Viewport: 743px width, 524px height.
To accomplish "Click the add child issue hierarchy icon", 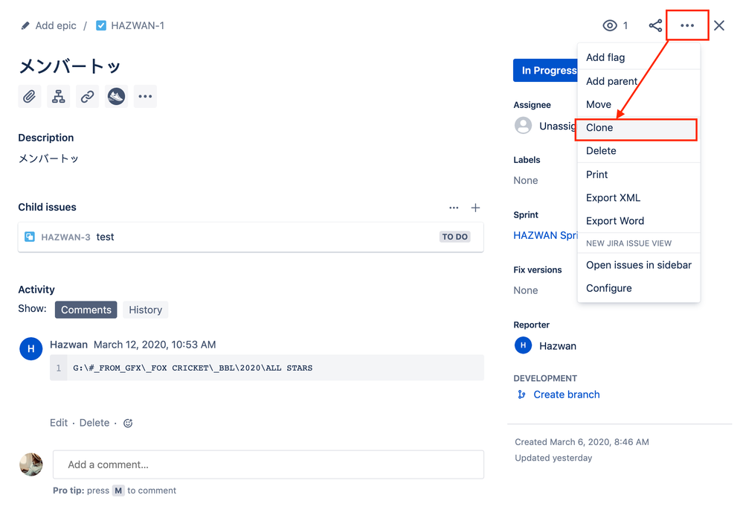I will tap(58, 96).
